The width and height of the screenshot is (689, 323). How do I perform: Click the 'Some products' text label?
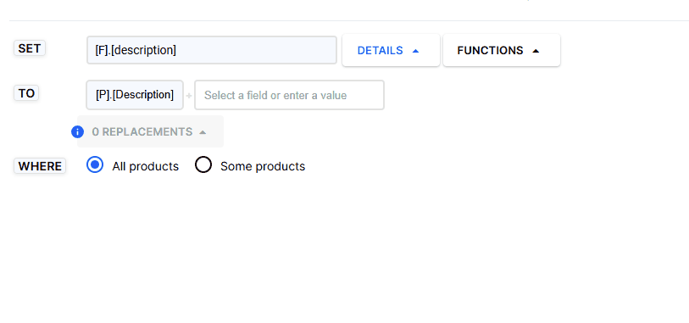263,166
